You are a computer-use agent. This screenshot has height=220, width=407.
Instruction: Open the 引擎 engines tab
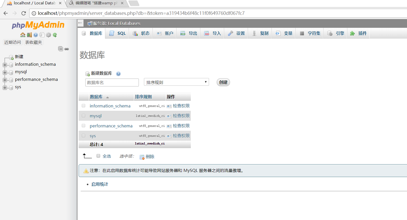point(336,34)
